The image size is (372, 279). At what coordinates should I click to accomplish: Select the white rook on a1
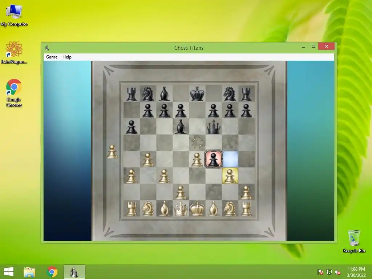tap(132, 209)
